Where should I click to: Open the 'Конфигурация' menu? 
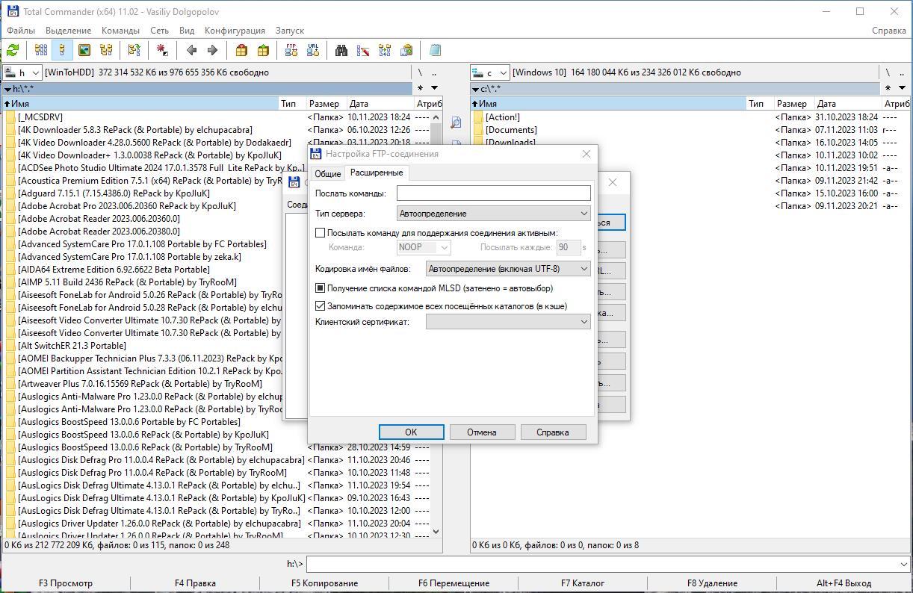[x=235, y=31]
